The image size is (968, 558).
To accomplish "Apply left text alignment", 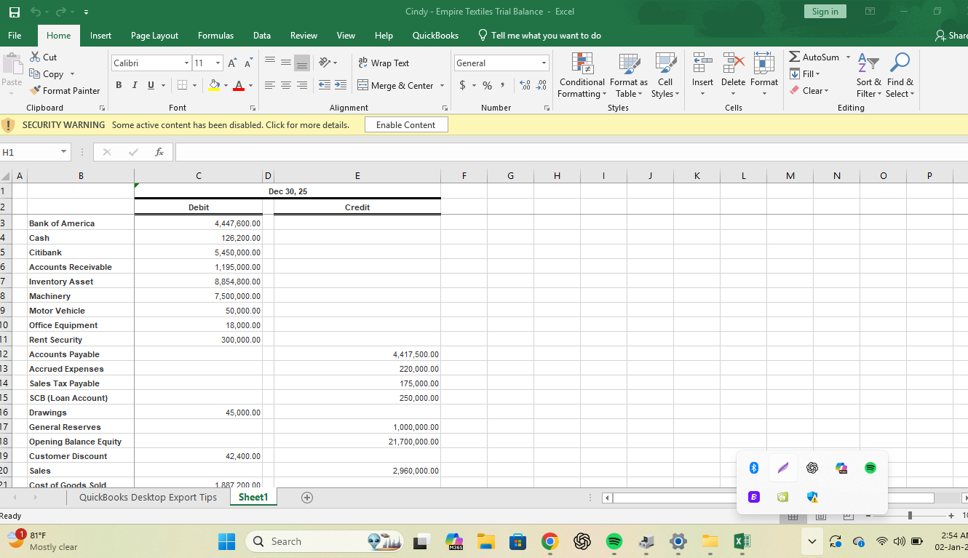I will point(269,86).
